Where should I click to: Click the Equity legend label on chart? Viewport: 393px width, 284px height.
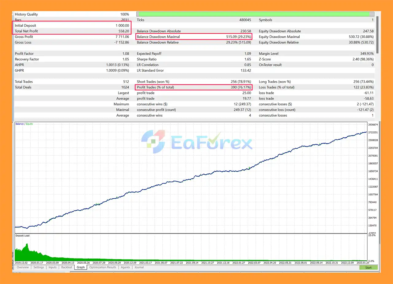pos(29,124)
